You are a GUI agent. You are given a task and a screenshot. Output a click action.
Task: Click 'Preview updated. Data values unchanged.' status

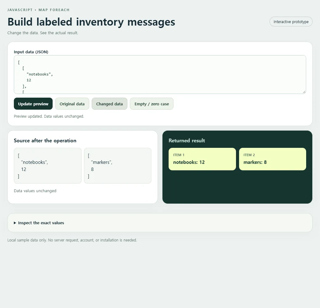pos(49,116)
